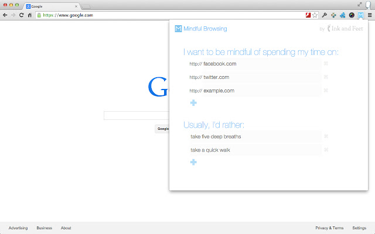Click the browser forward arrow
Image resolution: width=375 pixels, height=234 pixels.
[13, 15]
